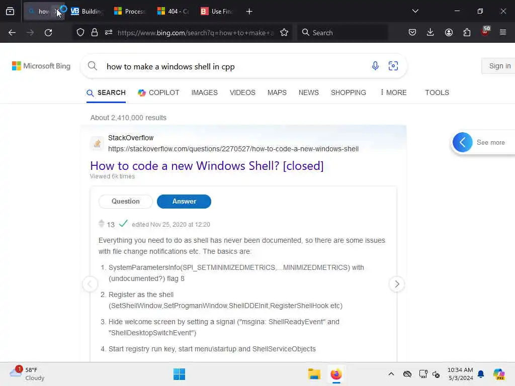This screenshot has width=515, height=386.
Task: Open Bing search TOOLS
Action: [437, 93]
